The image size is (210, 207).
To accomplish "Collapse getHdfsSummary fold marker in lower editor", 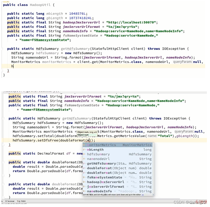I will (3, 118).
